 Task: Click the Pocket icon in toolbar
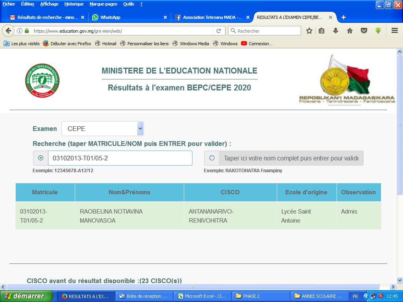point(364,31)
